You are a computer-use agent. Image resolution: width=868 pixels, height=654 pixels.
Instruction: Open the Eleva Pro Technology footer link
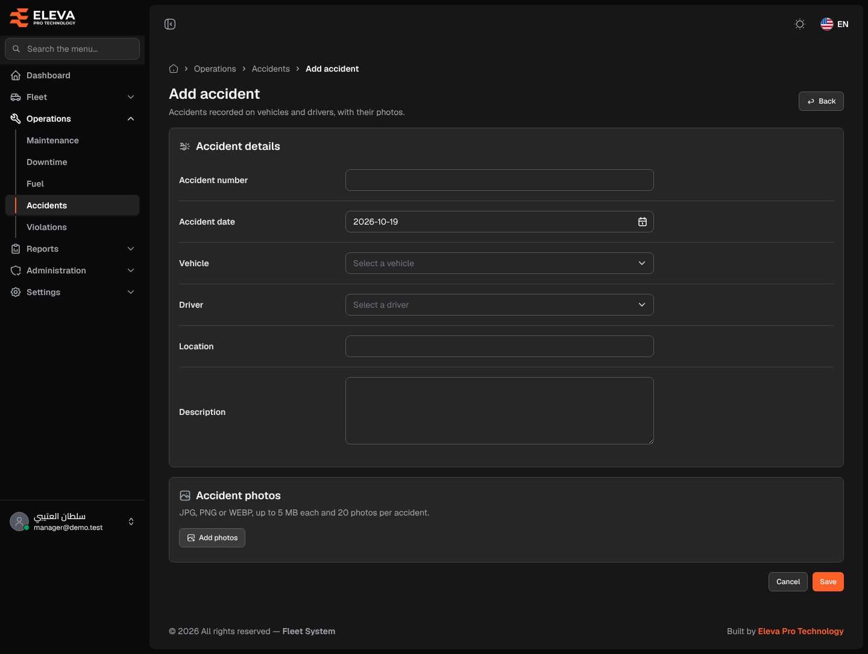point(800,631)
